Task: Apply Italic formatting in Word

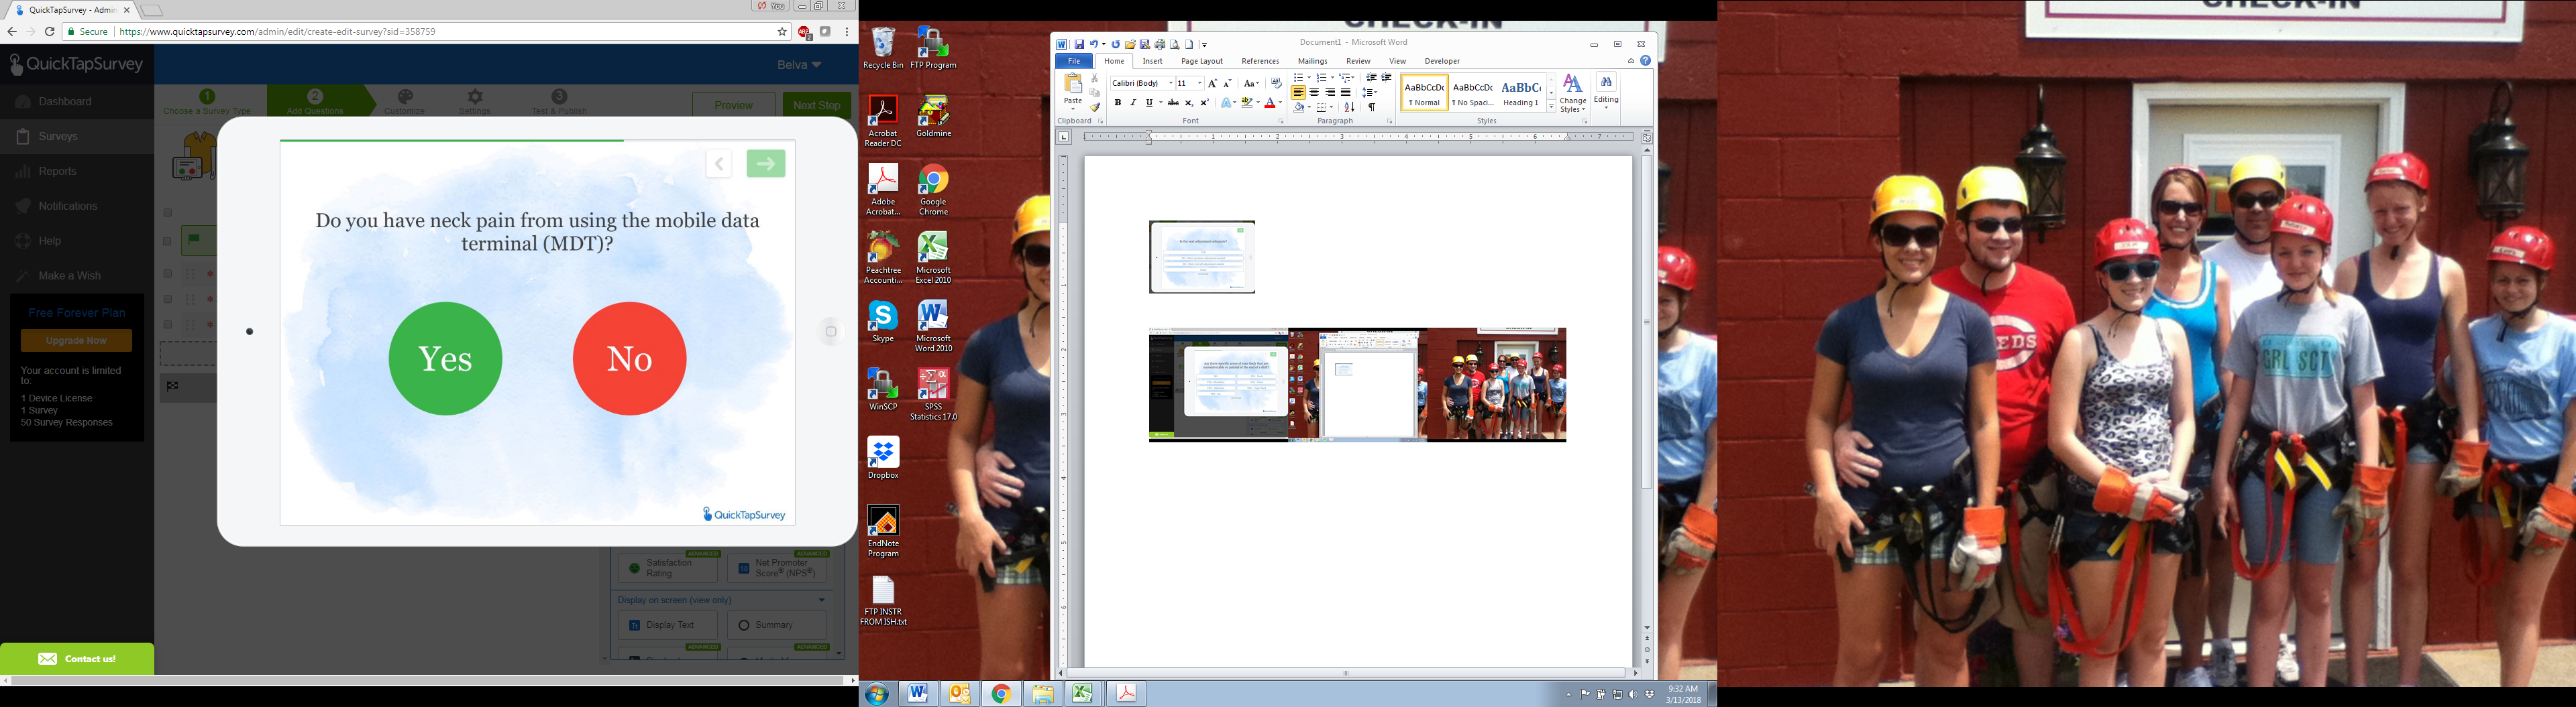Action: pyautogui.click(x=1133, y=103)
